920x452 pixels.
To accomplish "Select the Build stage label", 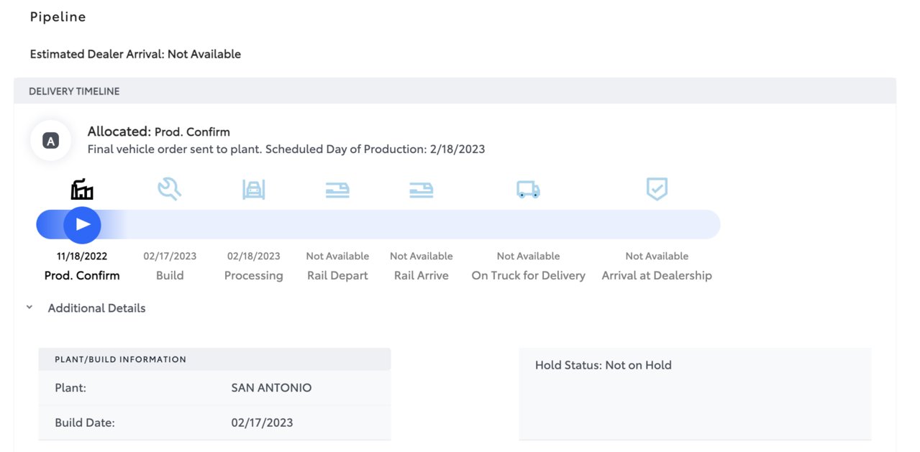I will tap(170, 275).
